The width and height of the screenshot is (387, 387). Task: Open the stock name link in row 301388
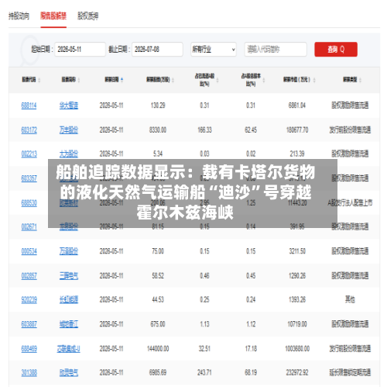pyautogui.click(x=69, y=373)
